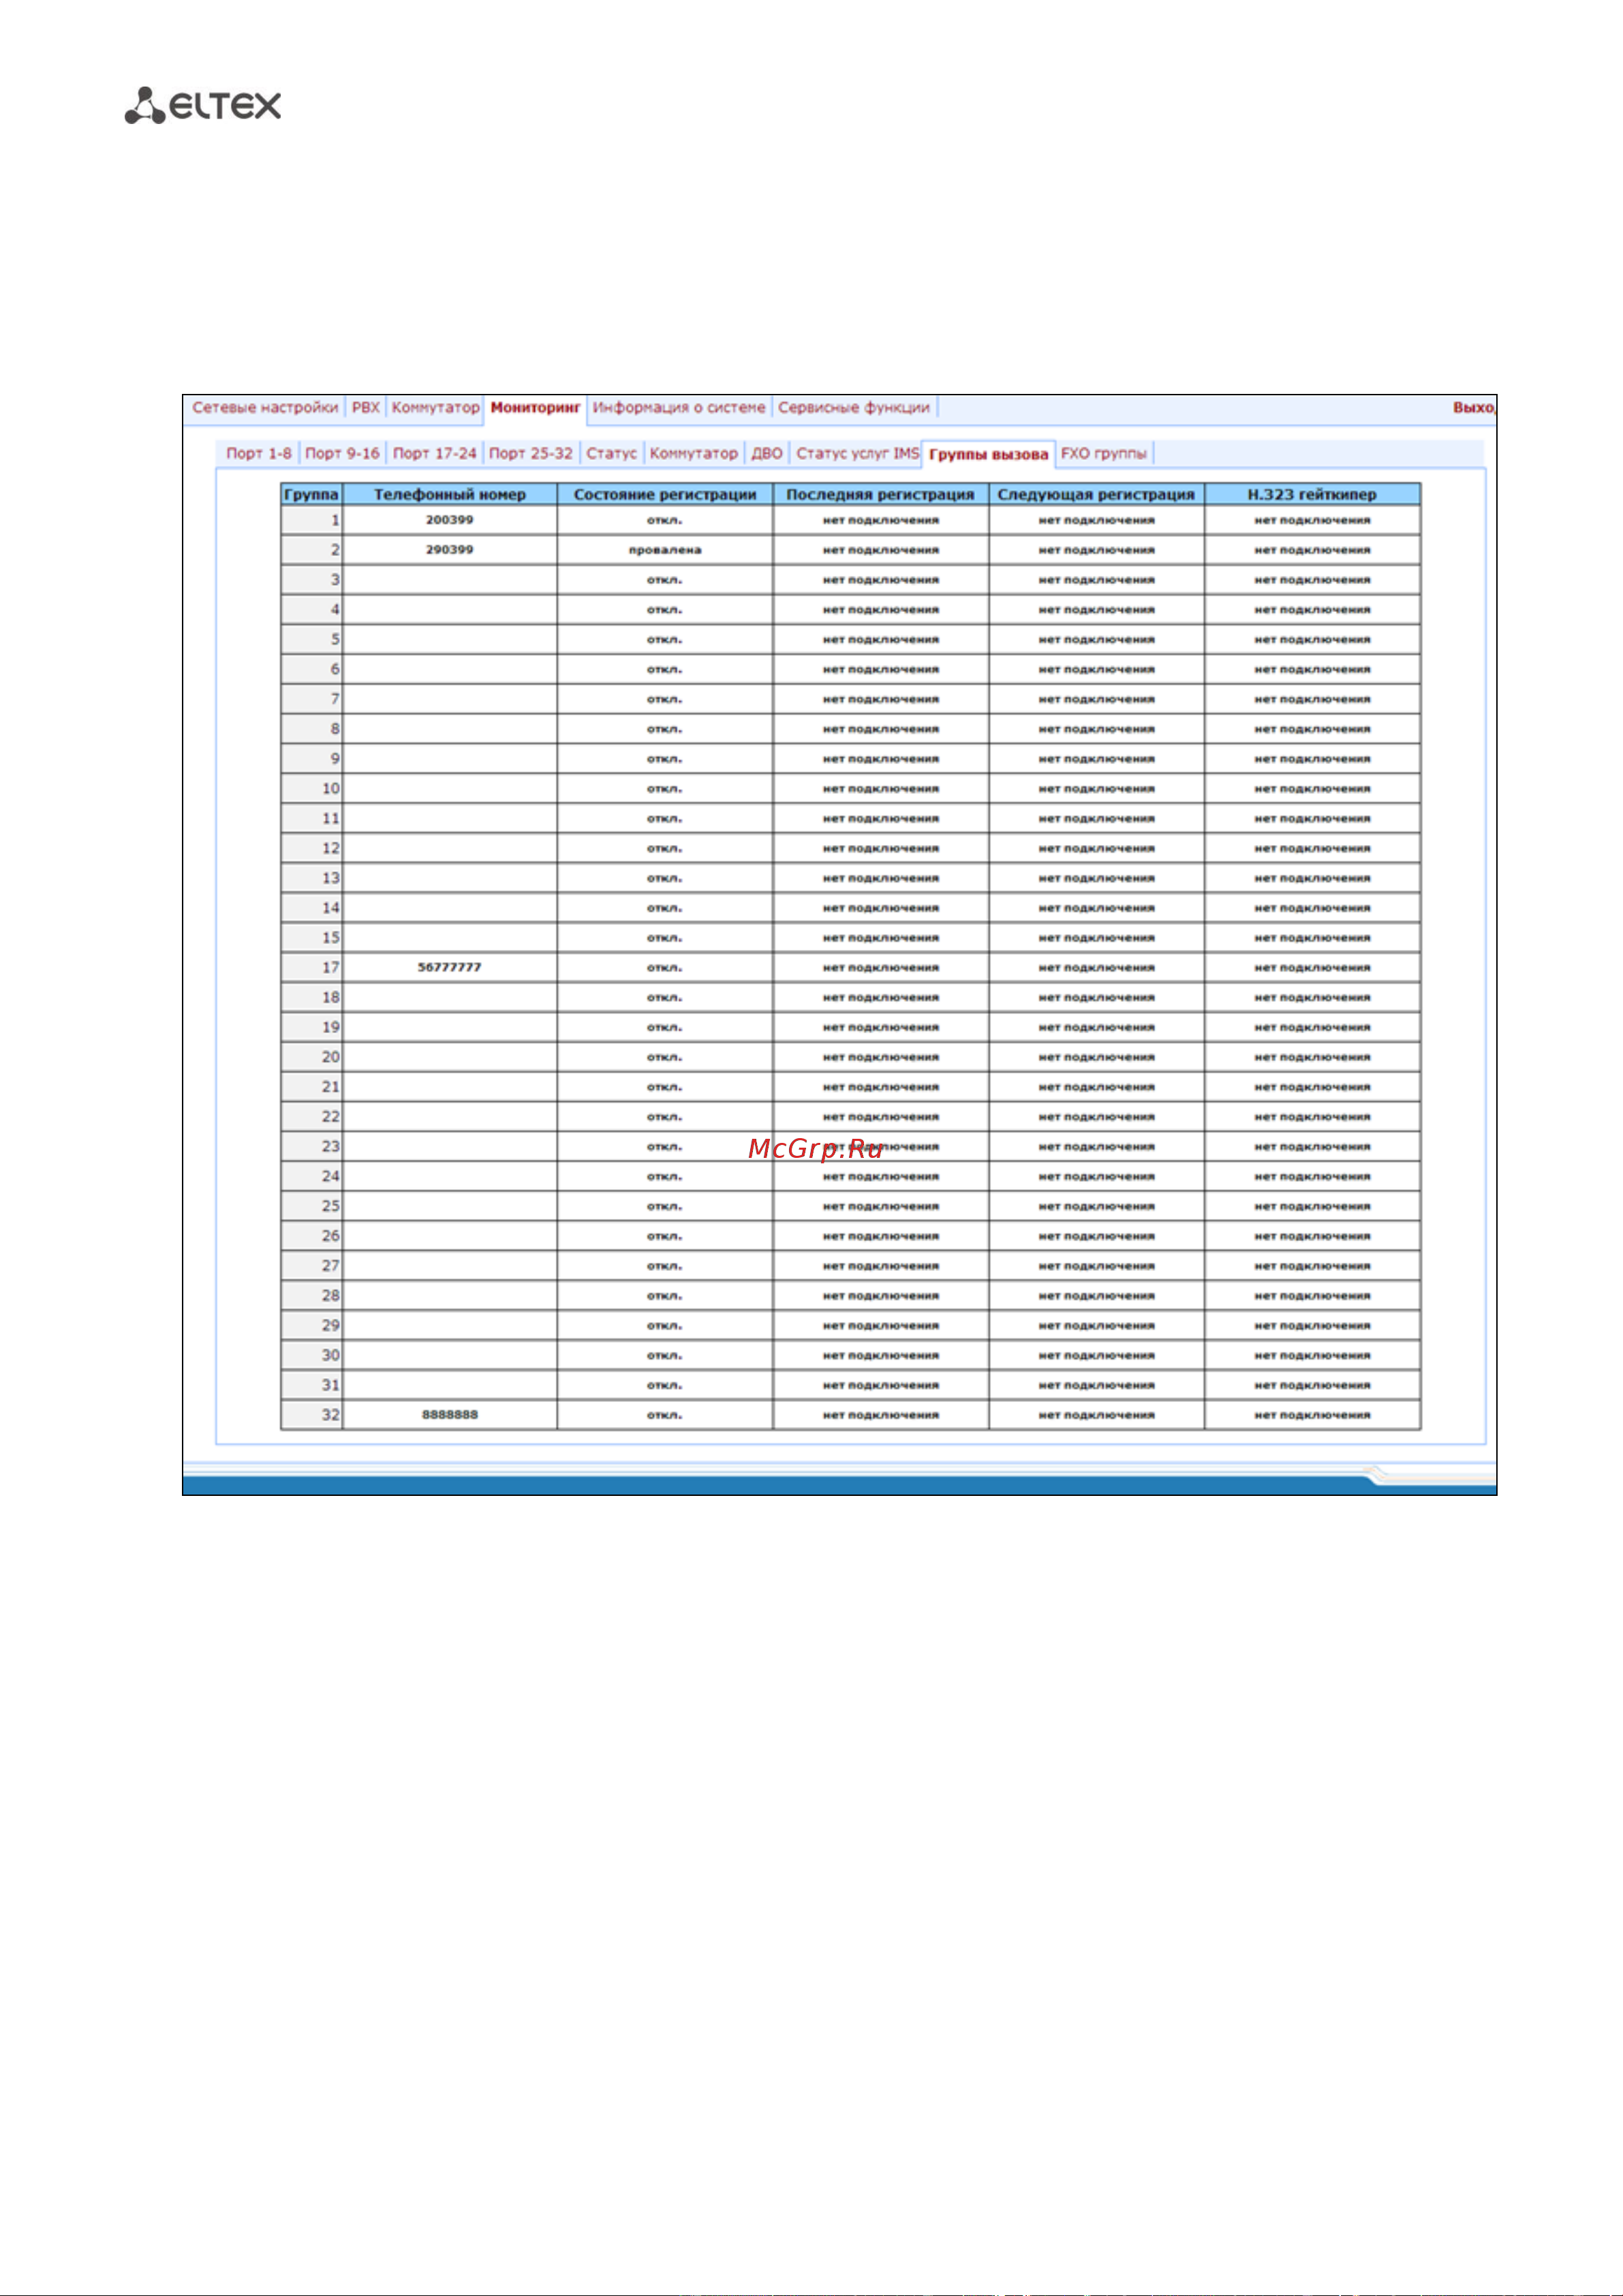Open Статус услуг IMS subtab

click(x=857, y=454)
